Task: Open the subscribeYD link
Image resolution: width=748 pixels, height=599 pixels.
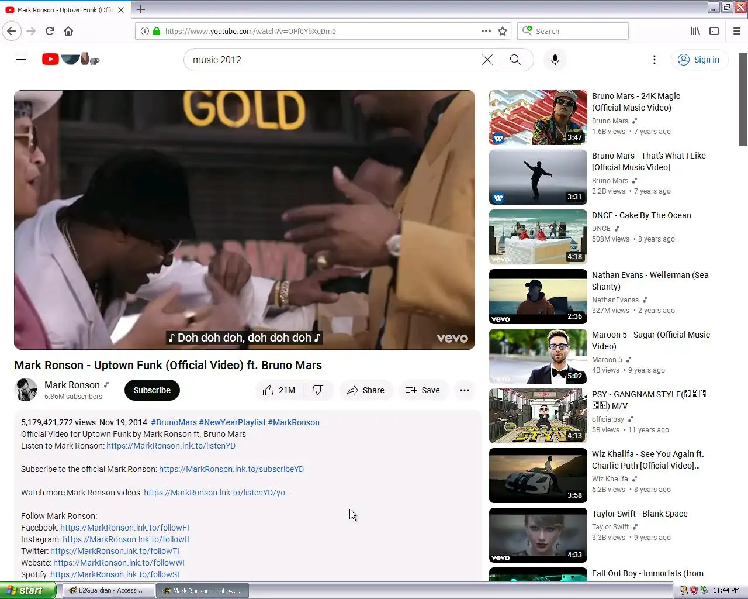Action: pyautogui.click(x=231, y=469)
